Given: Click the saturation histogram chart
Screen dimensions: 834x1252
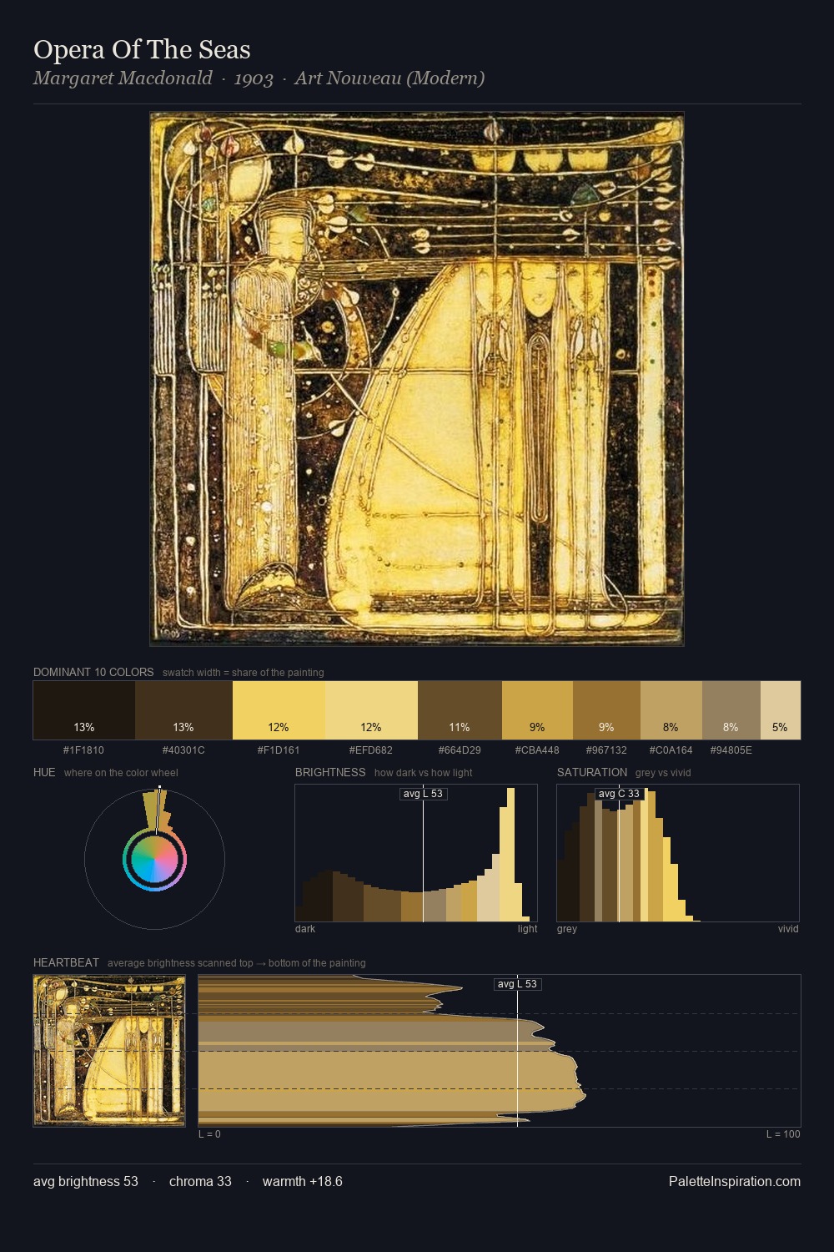Looking at the screenshot, I should [x=678, y=853].
